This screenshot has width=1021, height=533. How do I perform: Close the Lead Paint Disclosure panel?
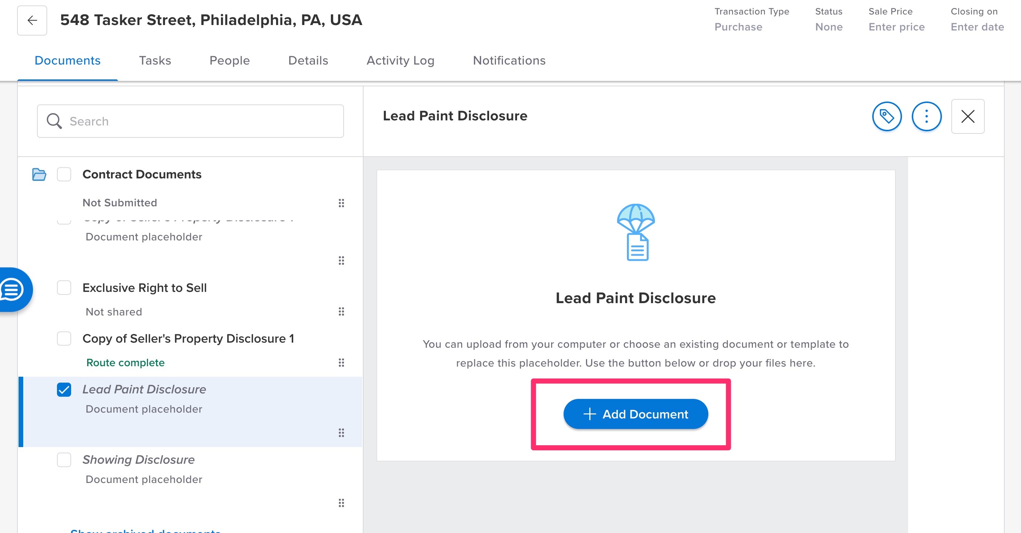[968, 116]
